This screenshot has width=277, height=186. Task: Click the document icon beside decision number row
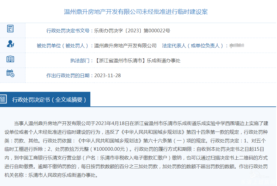pos(10,28)
